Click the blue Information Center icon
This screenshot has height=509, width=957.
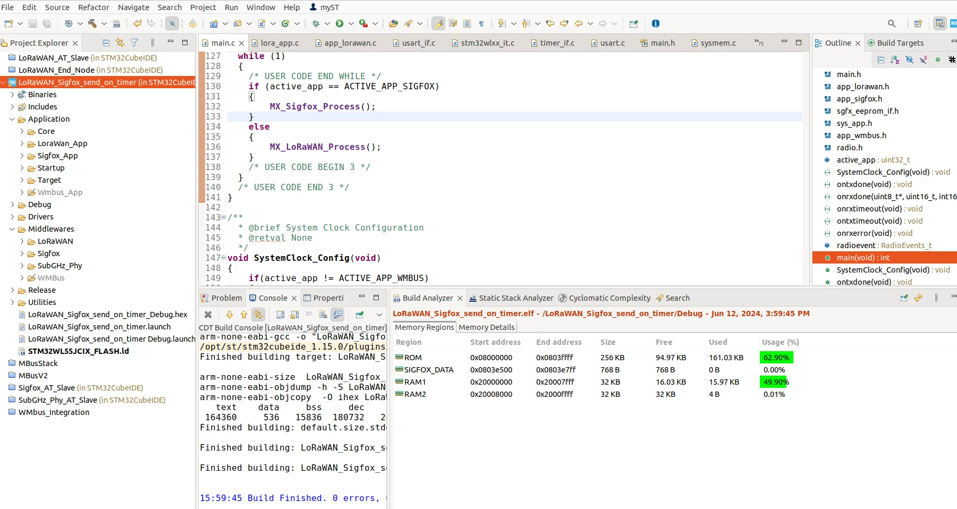click(x=656, y=23)
